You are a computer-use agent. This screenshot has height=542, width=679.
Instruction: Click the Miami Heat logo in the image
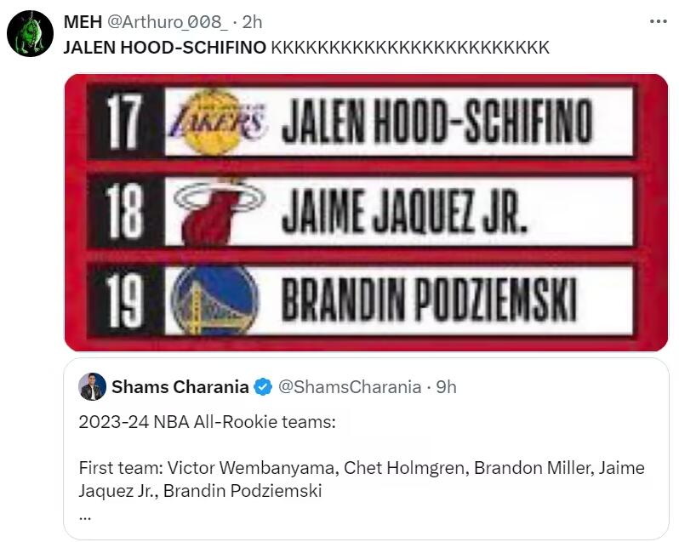pyautogui.click(x=214, y=210)
